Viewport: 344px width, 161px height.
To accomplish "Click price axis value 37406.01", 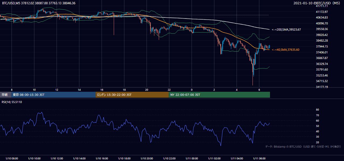I will click(x=322, y=52).
